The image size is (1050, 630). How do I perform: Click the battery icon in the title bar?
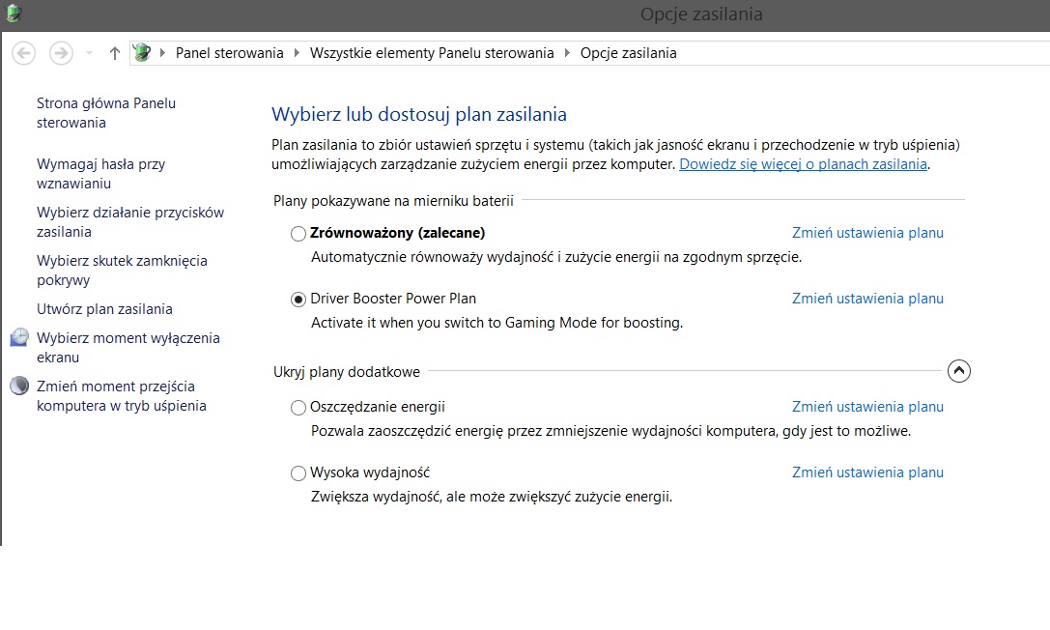pos(12,14)
